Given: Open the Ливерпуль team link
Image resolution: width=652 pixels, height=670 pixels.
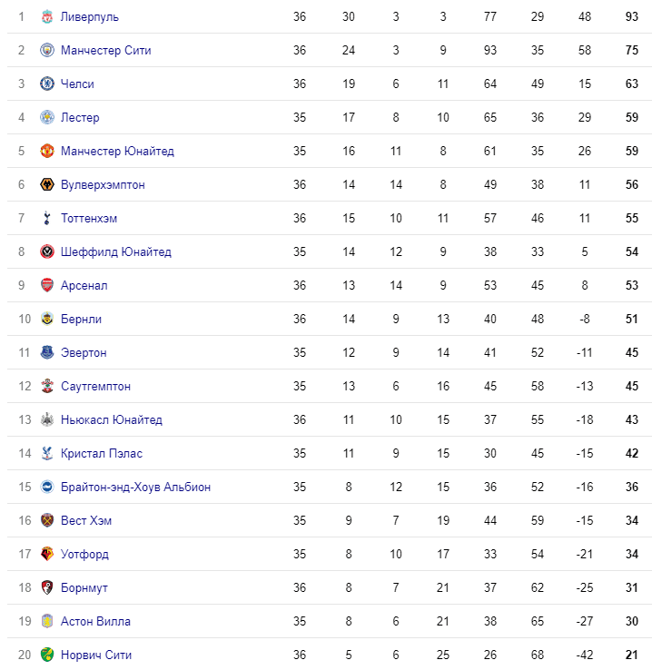Looking at the screenshot, I should (x=89, y=17).
